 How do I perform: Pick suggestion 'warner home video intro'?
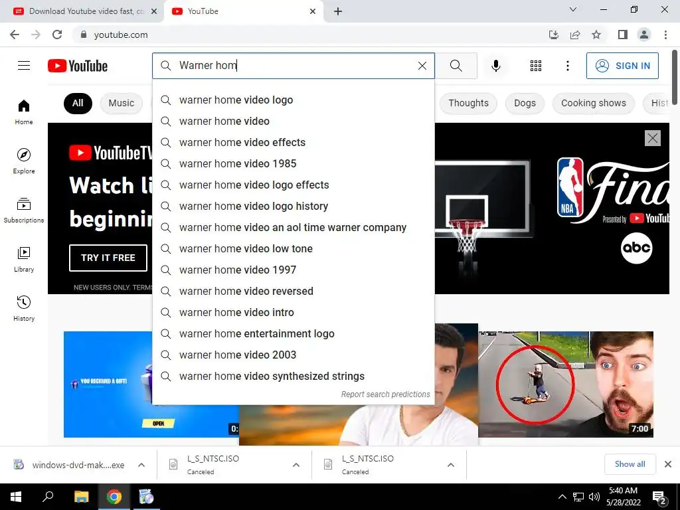click(293, 312)
